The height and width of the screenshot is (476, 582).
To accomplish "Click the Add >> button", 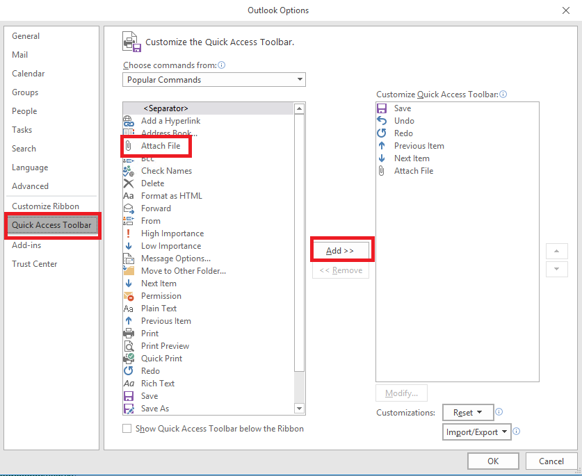I will tap(341, 250).
